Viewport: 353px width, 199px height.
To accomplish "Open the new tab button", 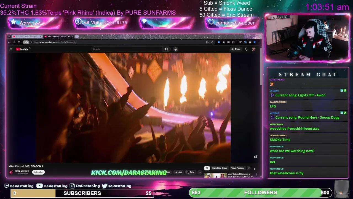I will [77, 36].
